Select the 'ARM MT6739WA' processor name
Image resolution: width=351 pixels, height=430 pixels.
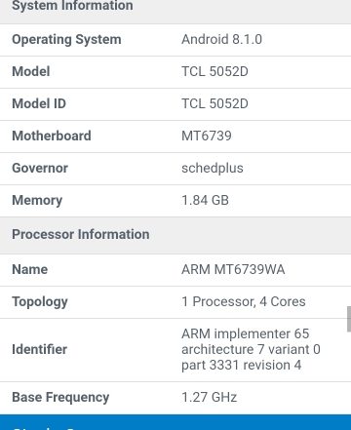[233, 269]
